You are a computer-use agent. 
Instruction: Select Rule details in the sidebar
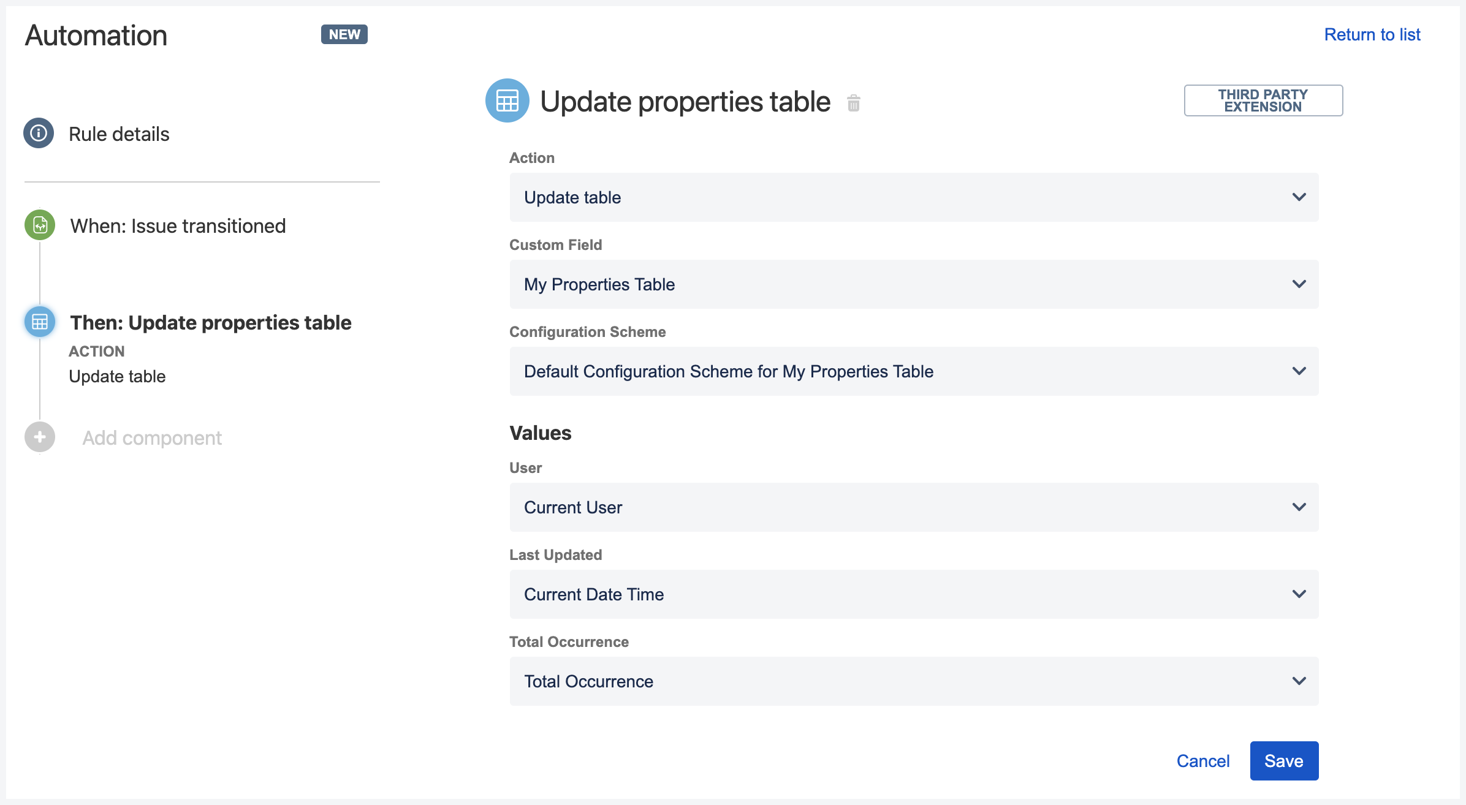119,134
